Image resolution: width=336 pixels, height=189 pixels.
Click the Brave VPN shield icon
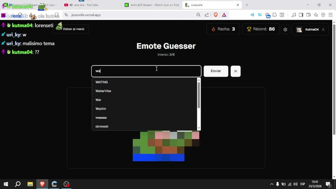323,15
